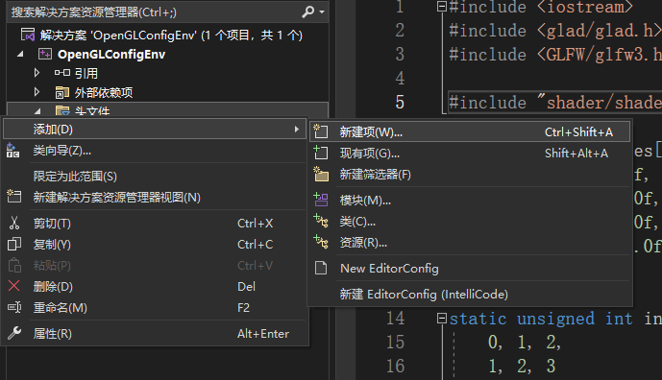Select the 外部依赖项 tree item
The image size is (662, 380).
[x=104, y=92]
